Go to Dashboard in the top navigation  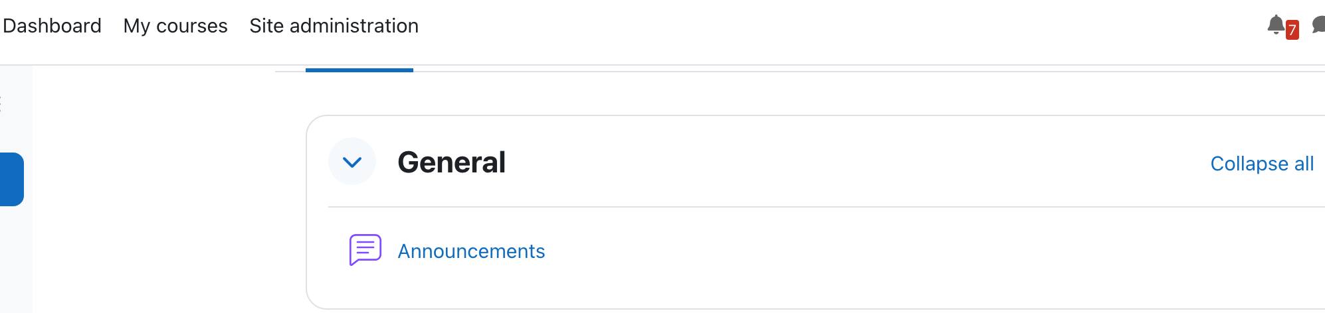pos(52,26)
